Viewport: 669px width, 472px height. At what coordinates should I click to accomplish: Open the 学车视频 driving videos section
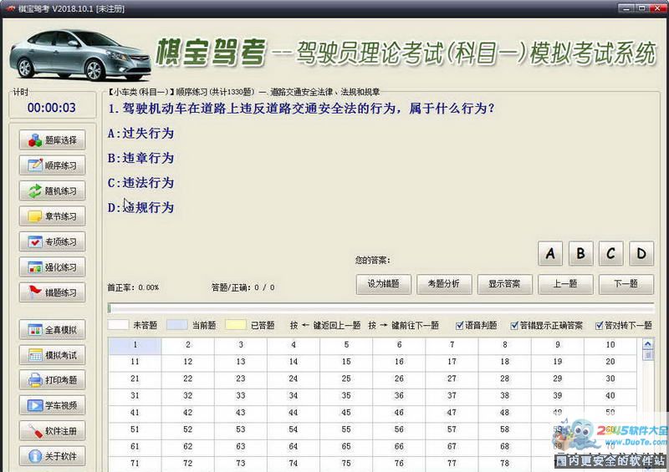[52, 406]
